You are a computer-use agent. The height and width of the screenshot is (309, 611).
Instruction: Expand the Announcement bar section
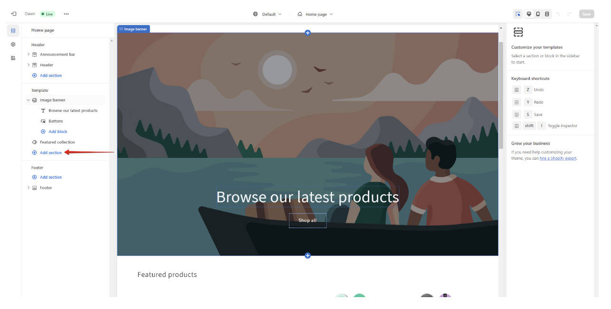[29, 54]
